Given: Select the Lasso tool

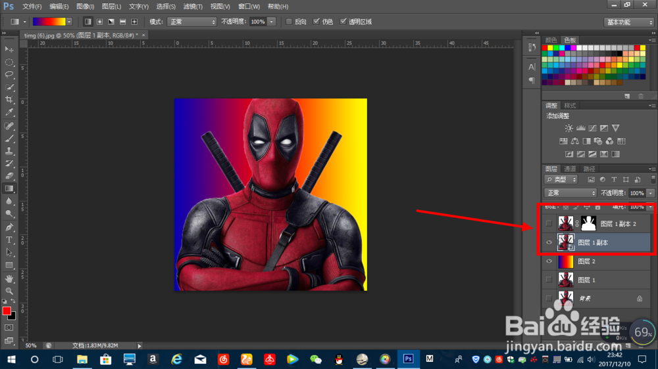Looking at the screenshot, I should pos(9,74).
